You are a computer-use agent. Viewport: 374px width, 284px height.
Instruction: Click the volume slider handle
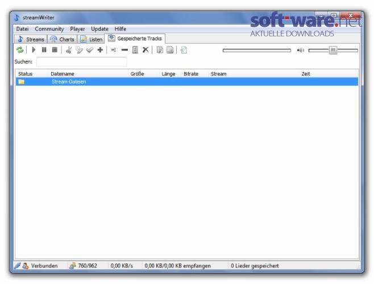coord(333,50)
